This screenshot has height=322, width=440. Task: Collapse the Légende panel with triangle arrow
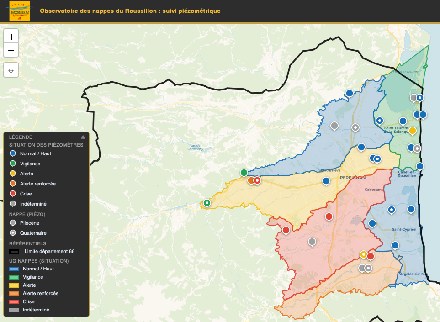pyautogui.click(x=83, y=137)
